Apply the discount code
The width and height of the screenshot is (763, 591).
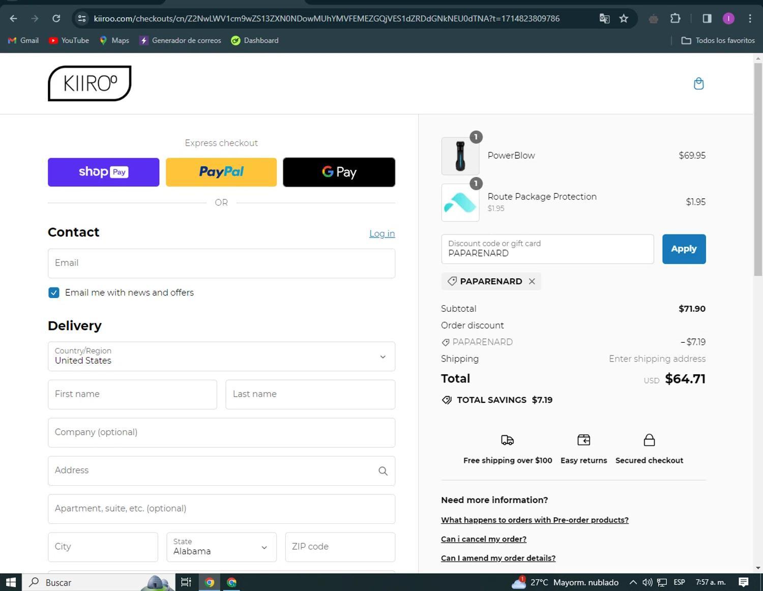tap(684, 249)
